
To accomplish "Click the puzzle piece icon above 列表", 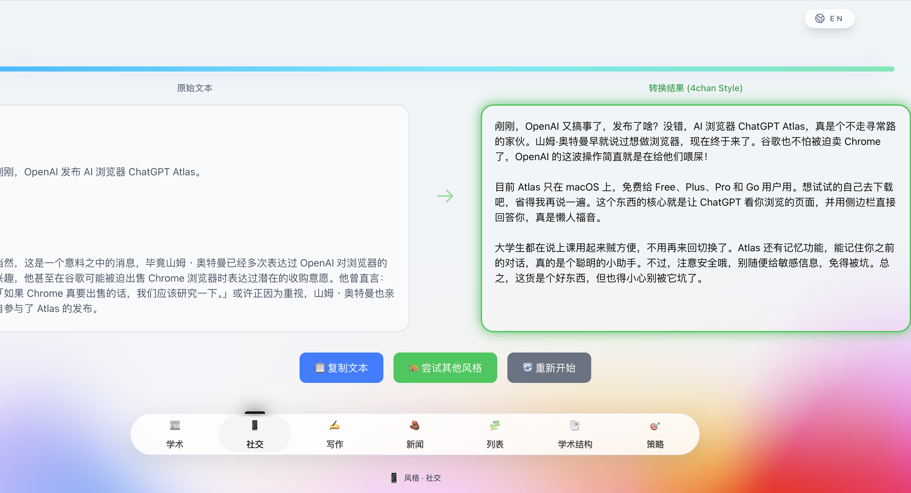I will [x=495, y=425].
